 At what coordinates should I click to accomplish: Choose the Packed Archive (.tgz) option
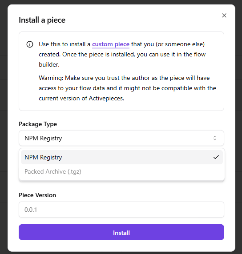pos(122,171)
